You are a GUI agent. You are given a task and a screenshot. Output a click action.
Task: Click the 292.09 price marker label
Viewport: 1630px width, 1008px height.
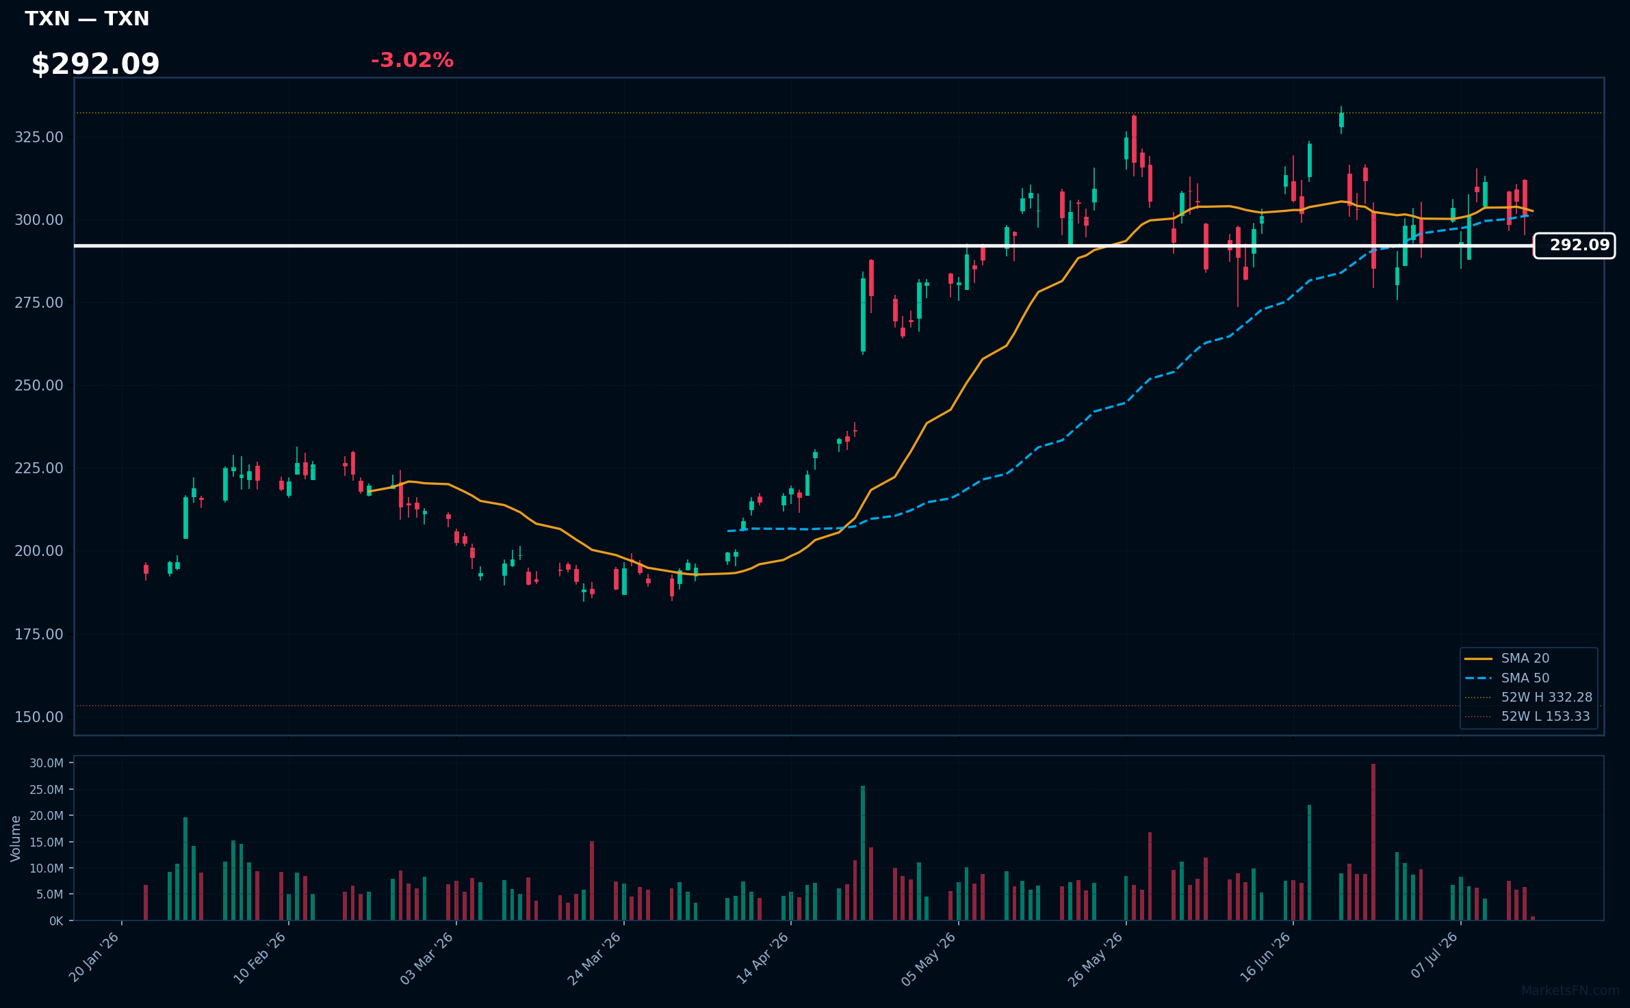point(1574,246)
